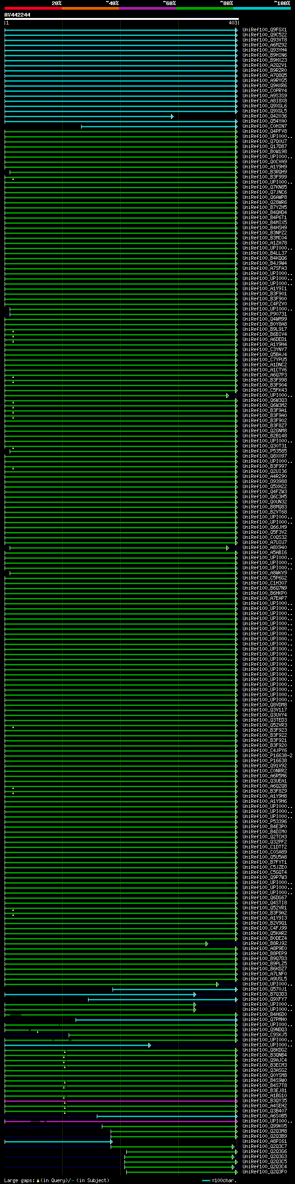Click the query end position 403
295x1184 pixels.
tap(233, 23)
